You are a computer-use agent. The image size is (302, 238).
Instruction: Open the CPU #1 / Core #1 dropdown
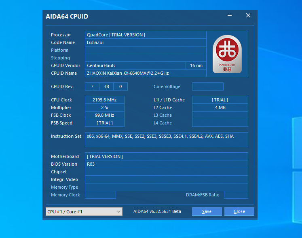(84, 211)
